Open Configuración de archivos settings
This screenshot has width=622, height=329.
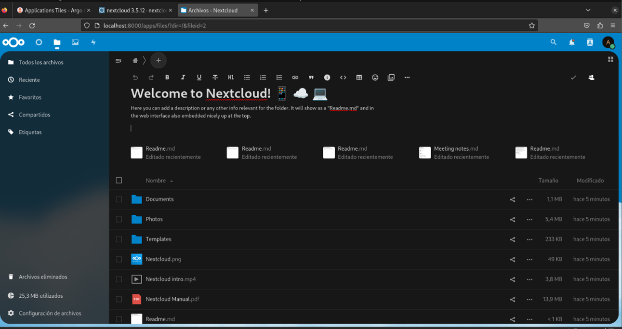(50, 313)
